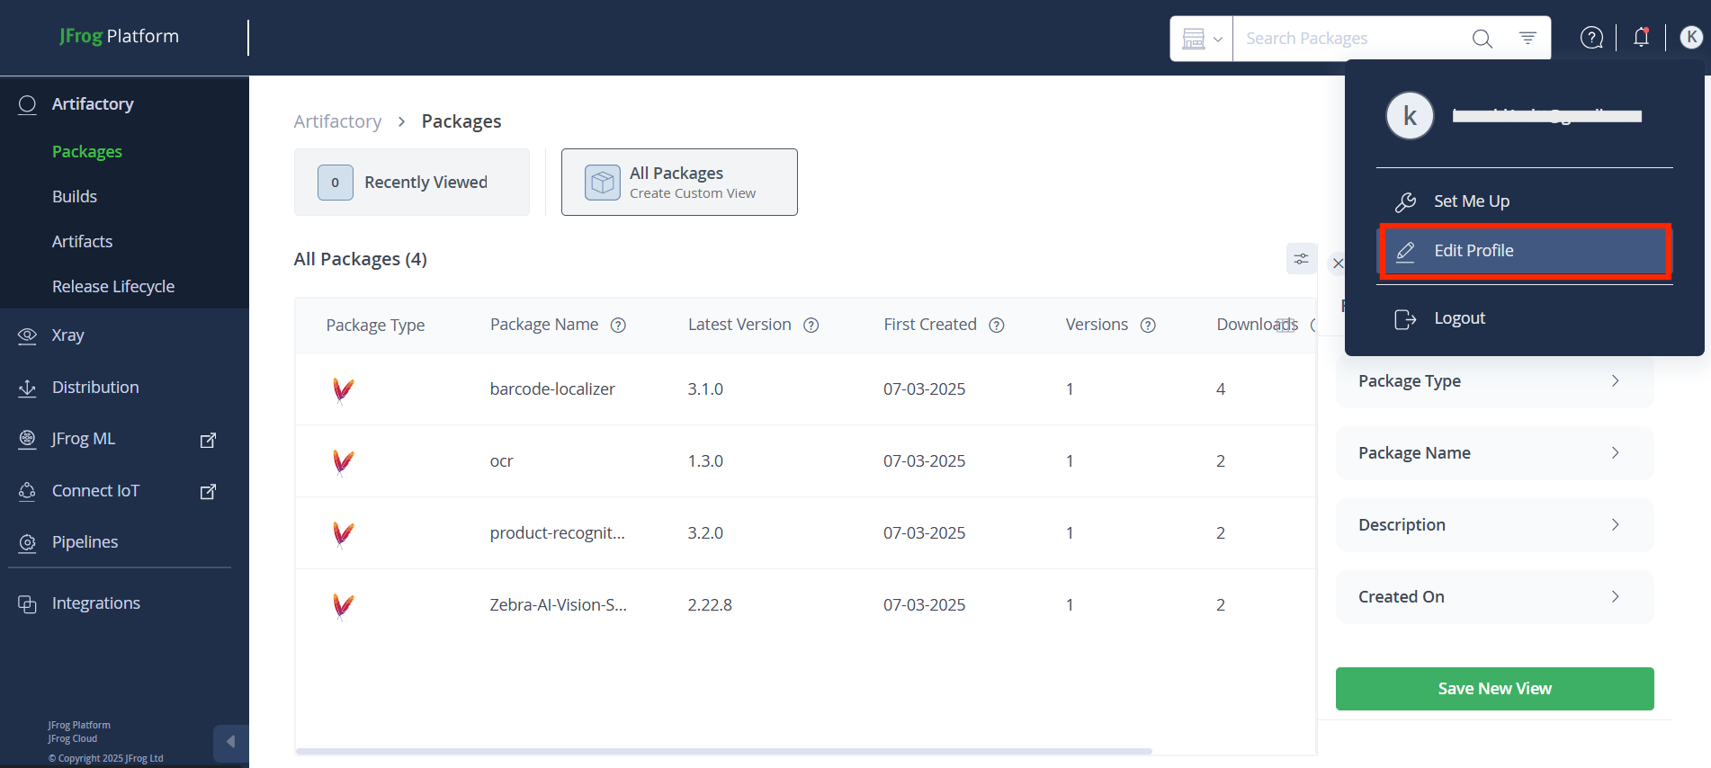
Task: Open the Zebra-AI-Vision-S... package
Action: 558,605
